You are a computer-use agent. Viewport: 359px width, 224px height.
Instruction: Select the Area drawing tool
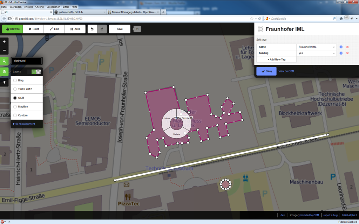click(x=75, y=29)
